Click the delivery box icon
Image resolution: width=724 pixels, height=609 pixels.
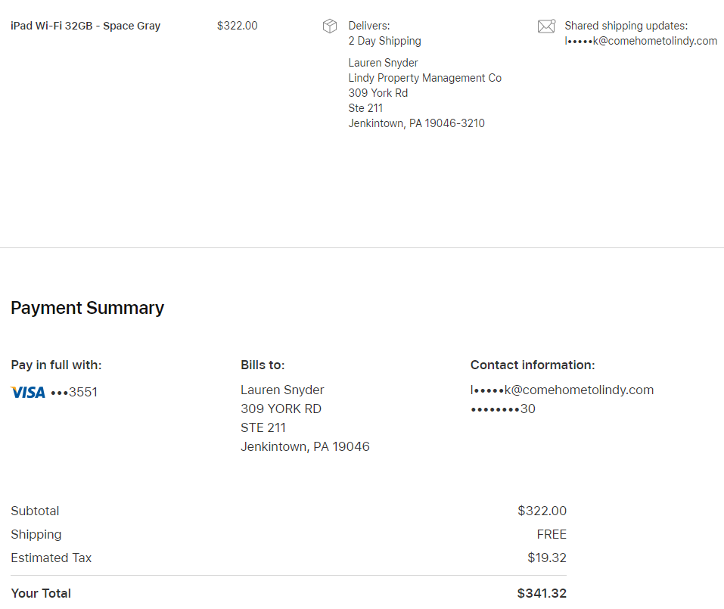click(330, 26)
